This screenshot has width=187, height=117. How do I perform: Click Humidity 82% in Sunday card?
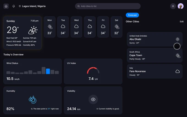pos(29,45)
